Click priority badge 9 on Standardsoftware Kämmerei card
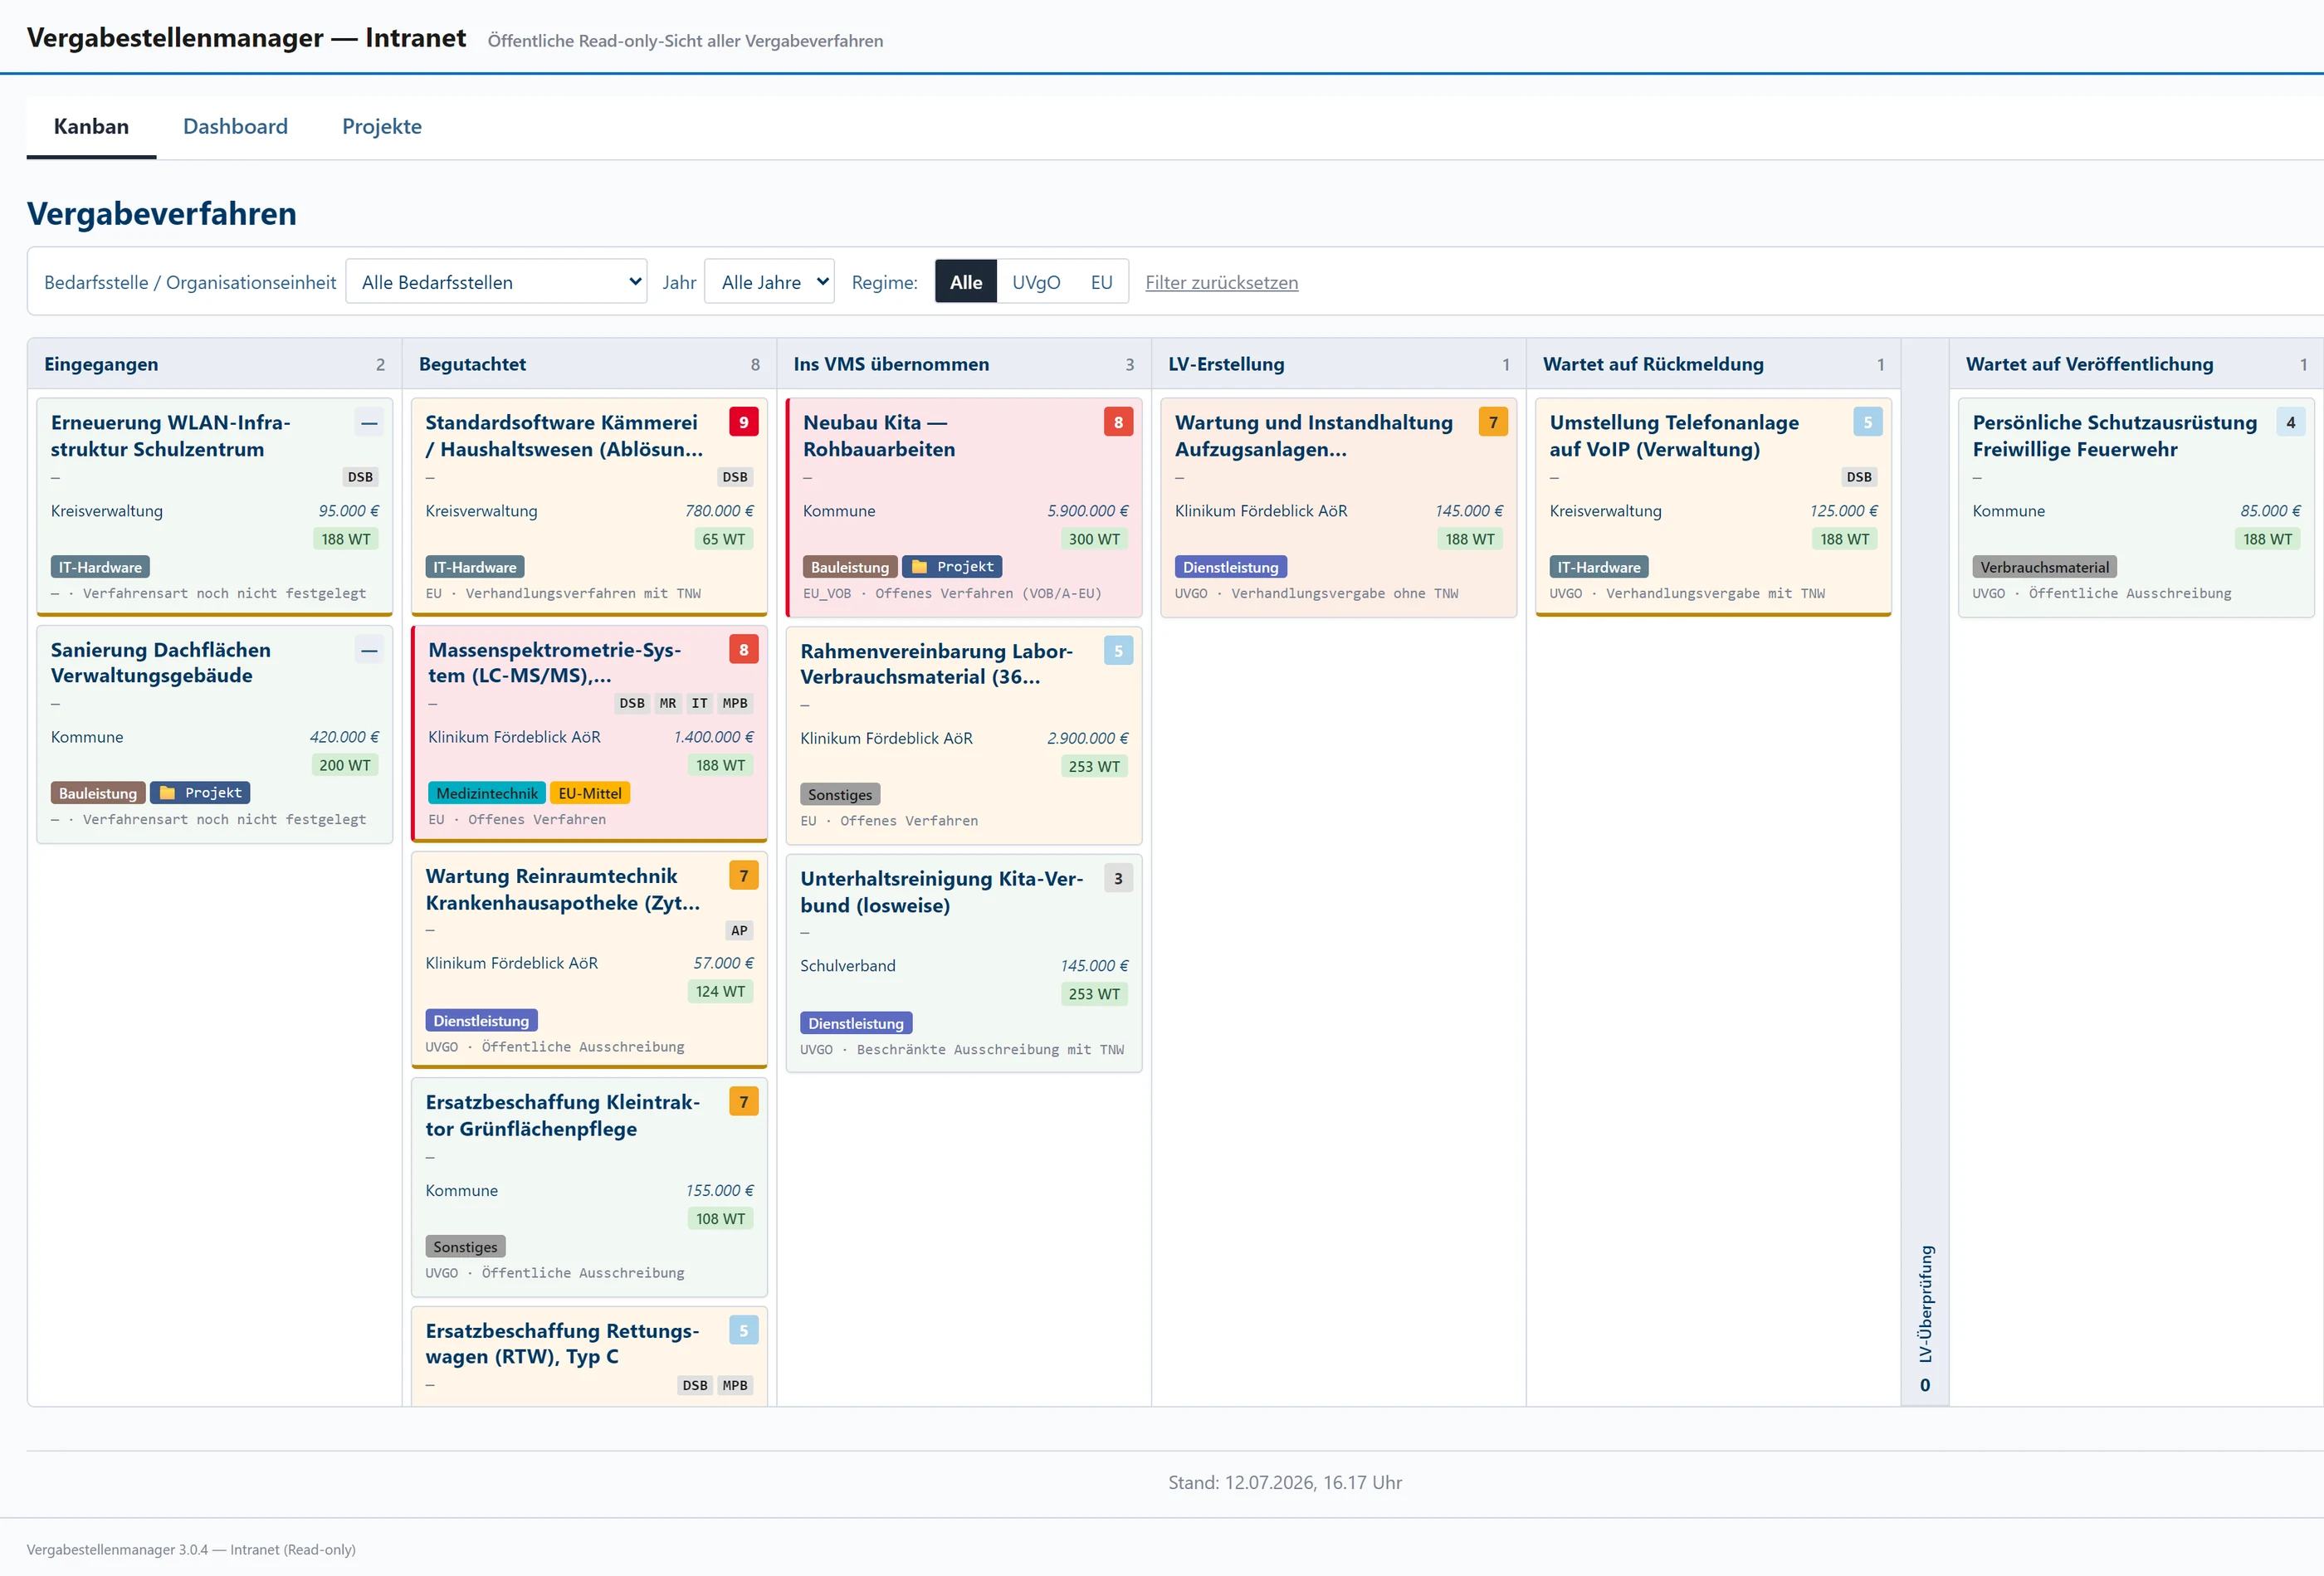The image size is (2324, 1576). coord(743,422)
